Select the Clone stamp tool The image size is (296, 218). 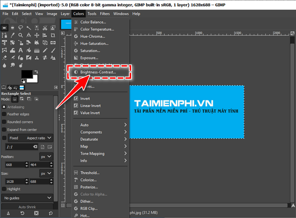(37, 58)
